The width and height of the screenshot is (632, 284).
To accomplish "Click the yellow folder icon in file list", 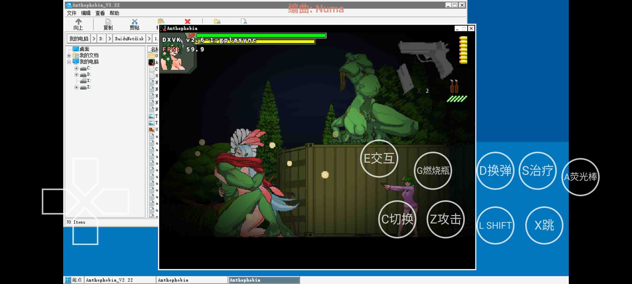I will coord(152,55).
